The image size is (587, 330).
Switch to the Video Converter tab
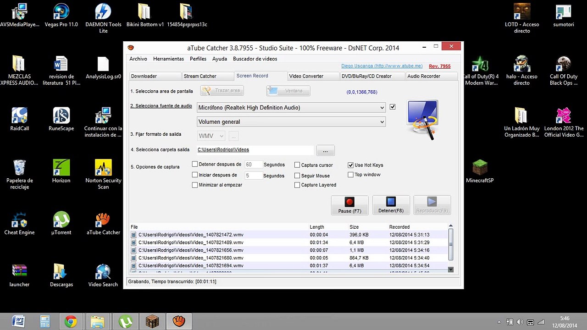coord(313,76)
